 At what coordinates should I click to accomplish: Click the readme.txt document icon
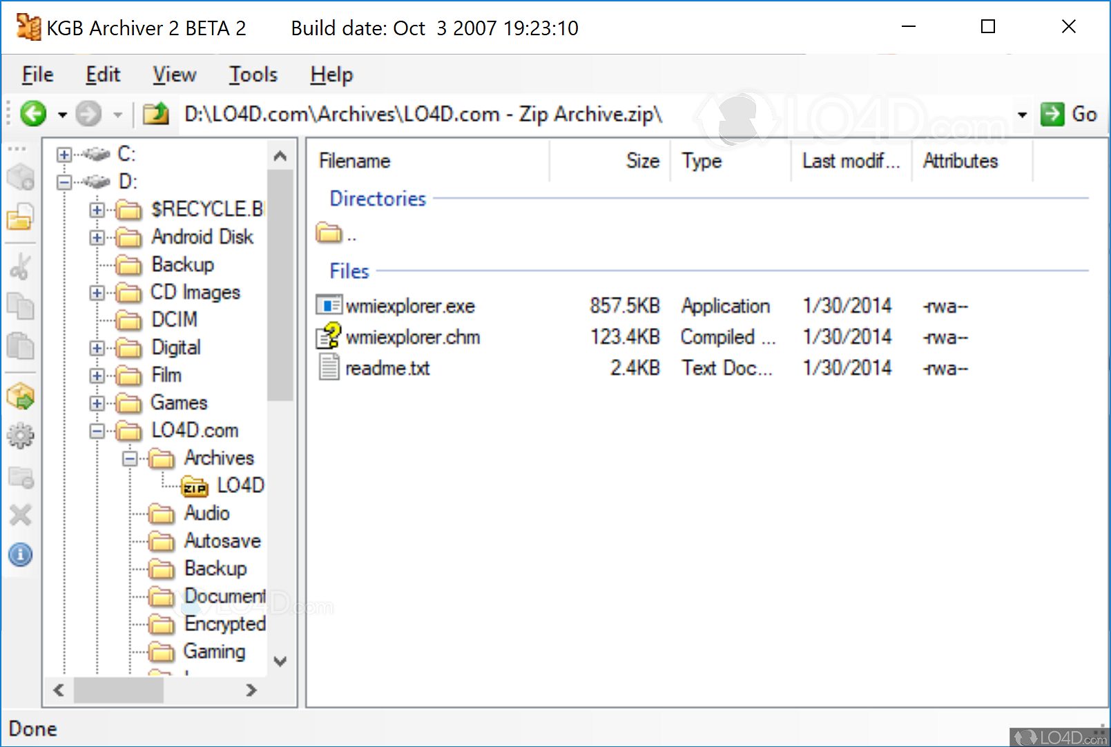click(329, 367)
